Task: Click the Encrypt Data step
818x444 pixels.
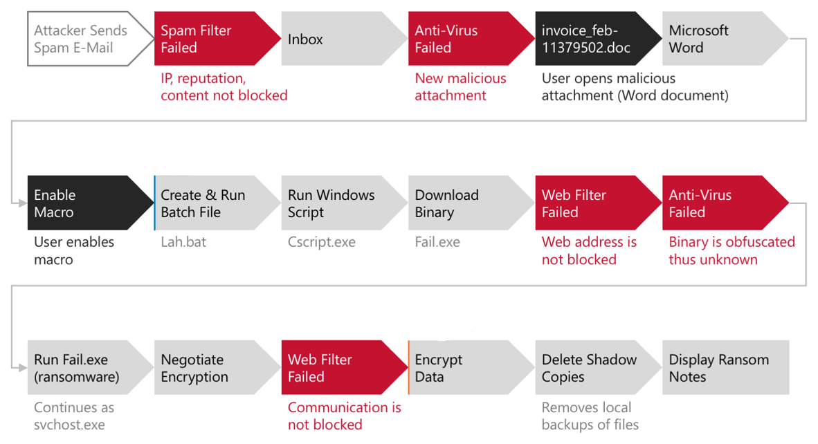Action: click(462, 368)
